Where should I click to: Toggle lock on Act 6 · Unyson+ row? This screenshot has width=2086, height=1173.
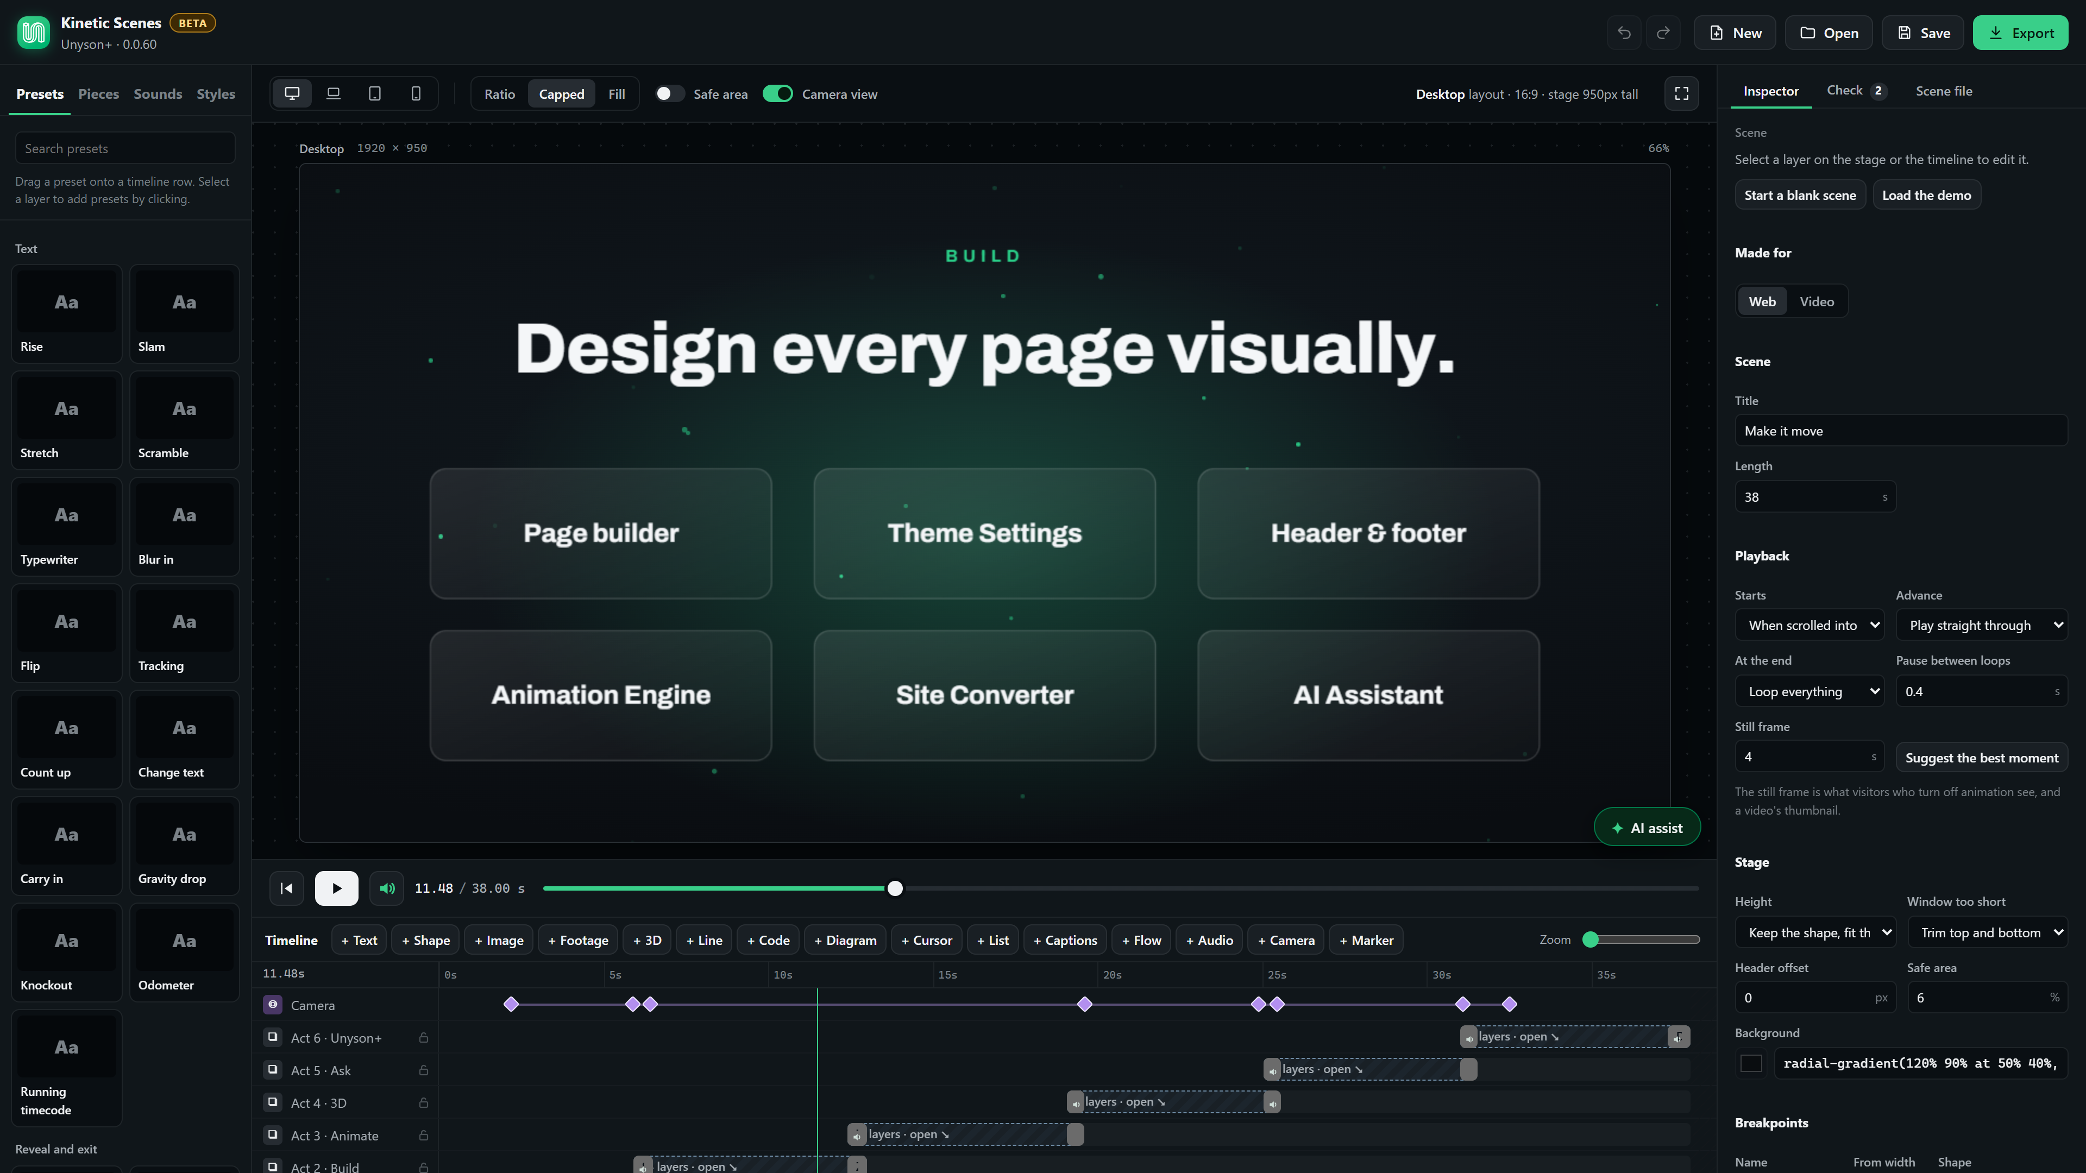tap(424, 1038)
